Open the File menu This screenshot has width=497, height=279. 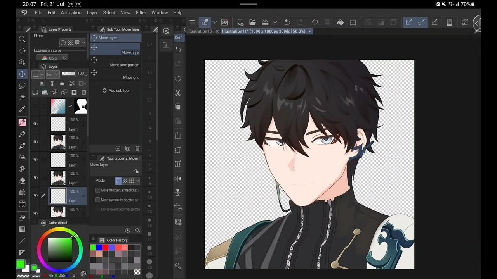coord(38,12)
